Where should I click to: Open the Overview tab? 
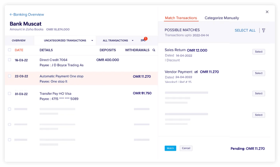click(x=19, y=41)
